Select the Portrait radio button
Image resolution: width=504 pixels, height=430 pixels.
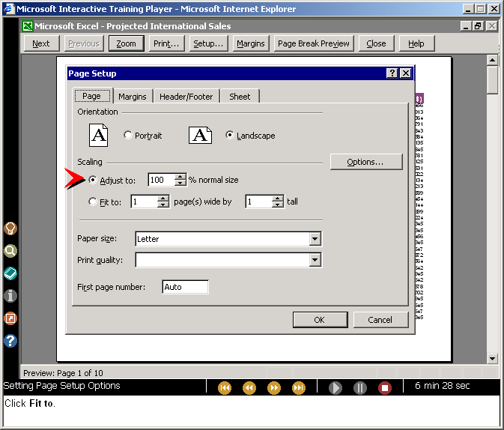(127, 135)
